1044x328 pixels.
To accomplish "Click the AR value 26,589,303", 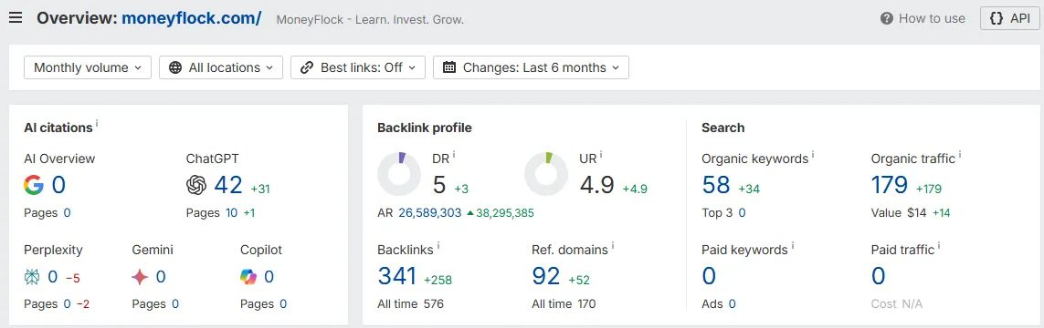I will point(430,213).
